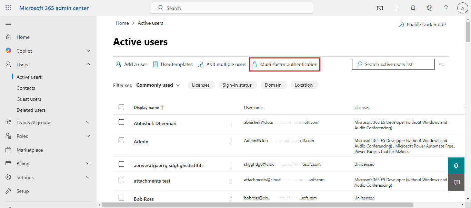Go to Contacts in sidebar
471x208 pixels.
click(x=26, y=88)
